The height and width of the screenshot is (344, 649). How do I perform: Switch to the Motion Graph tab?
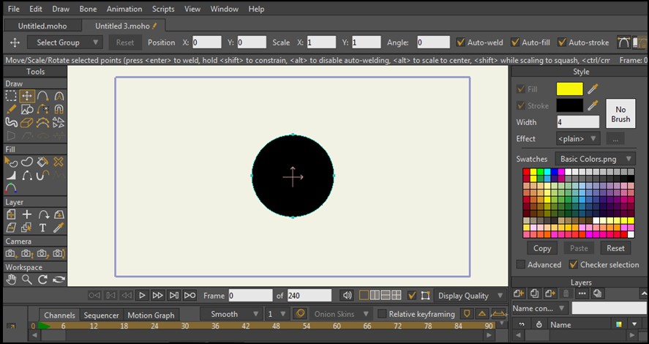(x=151, y=315)
